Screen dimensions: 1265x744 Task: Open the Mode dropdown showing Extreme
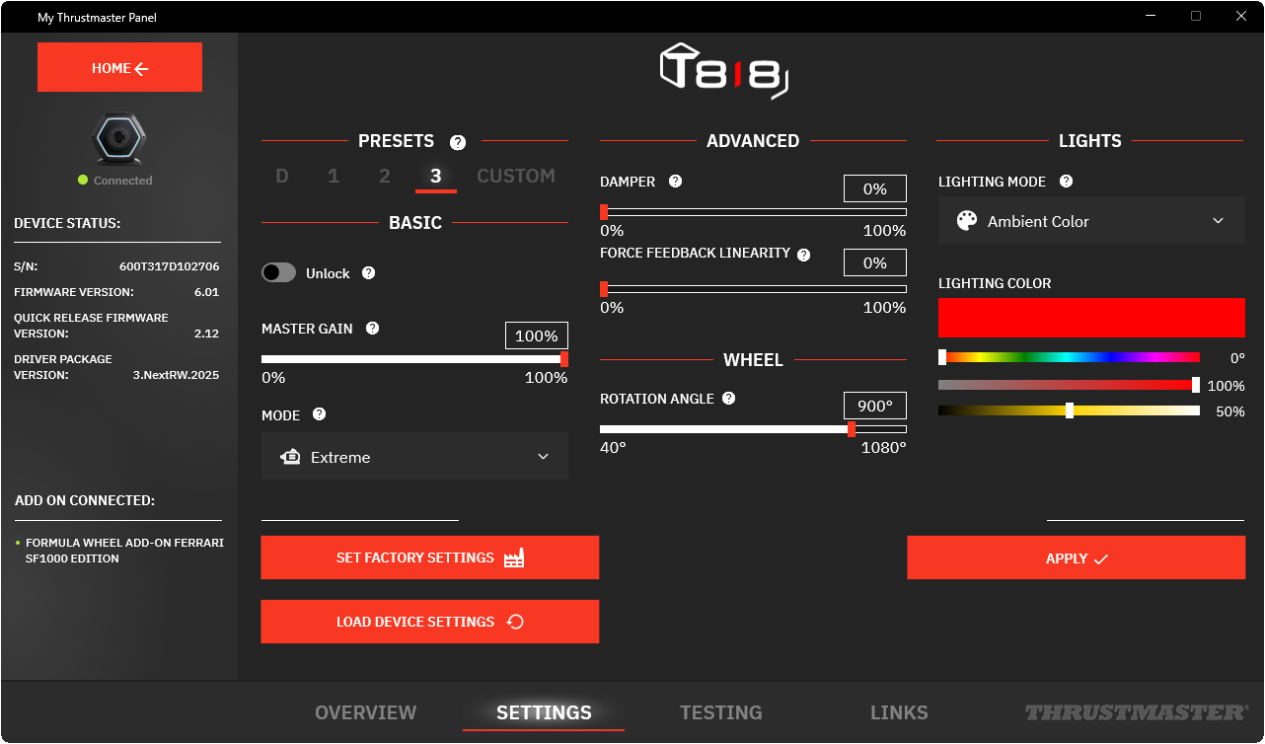tap(414, 457)
